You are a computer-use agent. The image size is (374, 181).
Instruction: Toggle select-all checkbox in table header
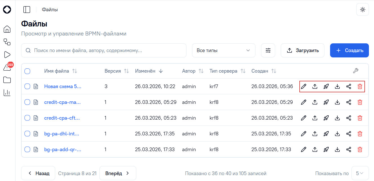click(27, 71)
